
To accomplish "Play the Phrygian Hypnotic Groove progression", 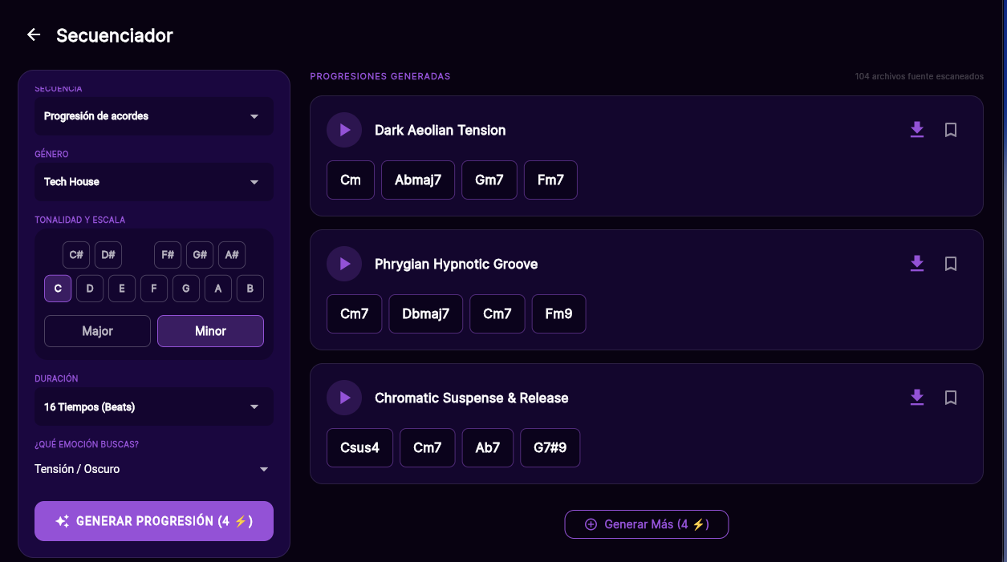I will pyautogui.click(x=344, y=264).
